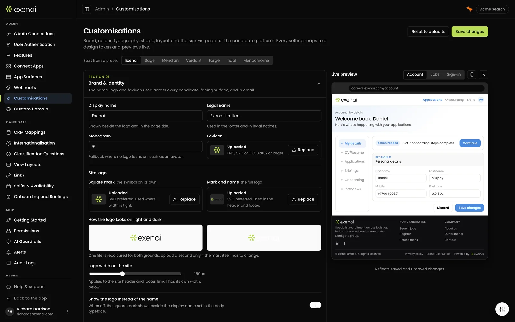Replace the Favicon file
Image resolution: width=515 pixels, height=322 pixels.
pos(303,150)
